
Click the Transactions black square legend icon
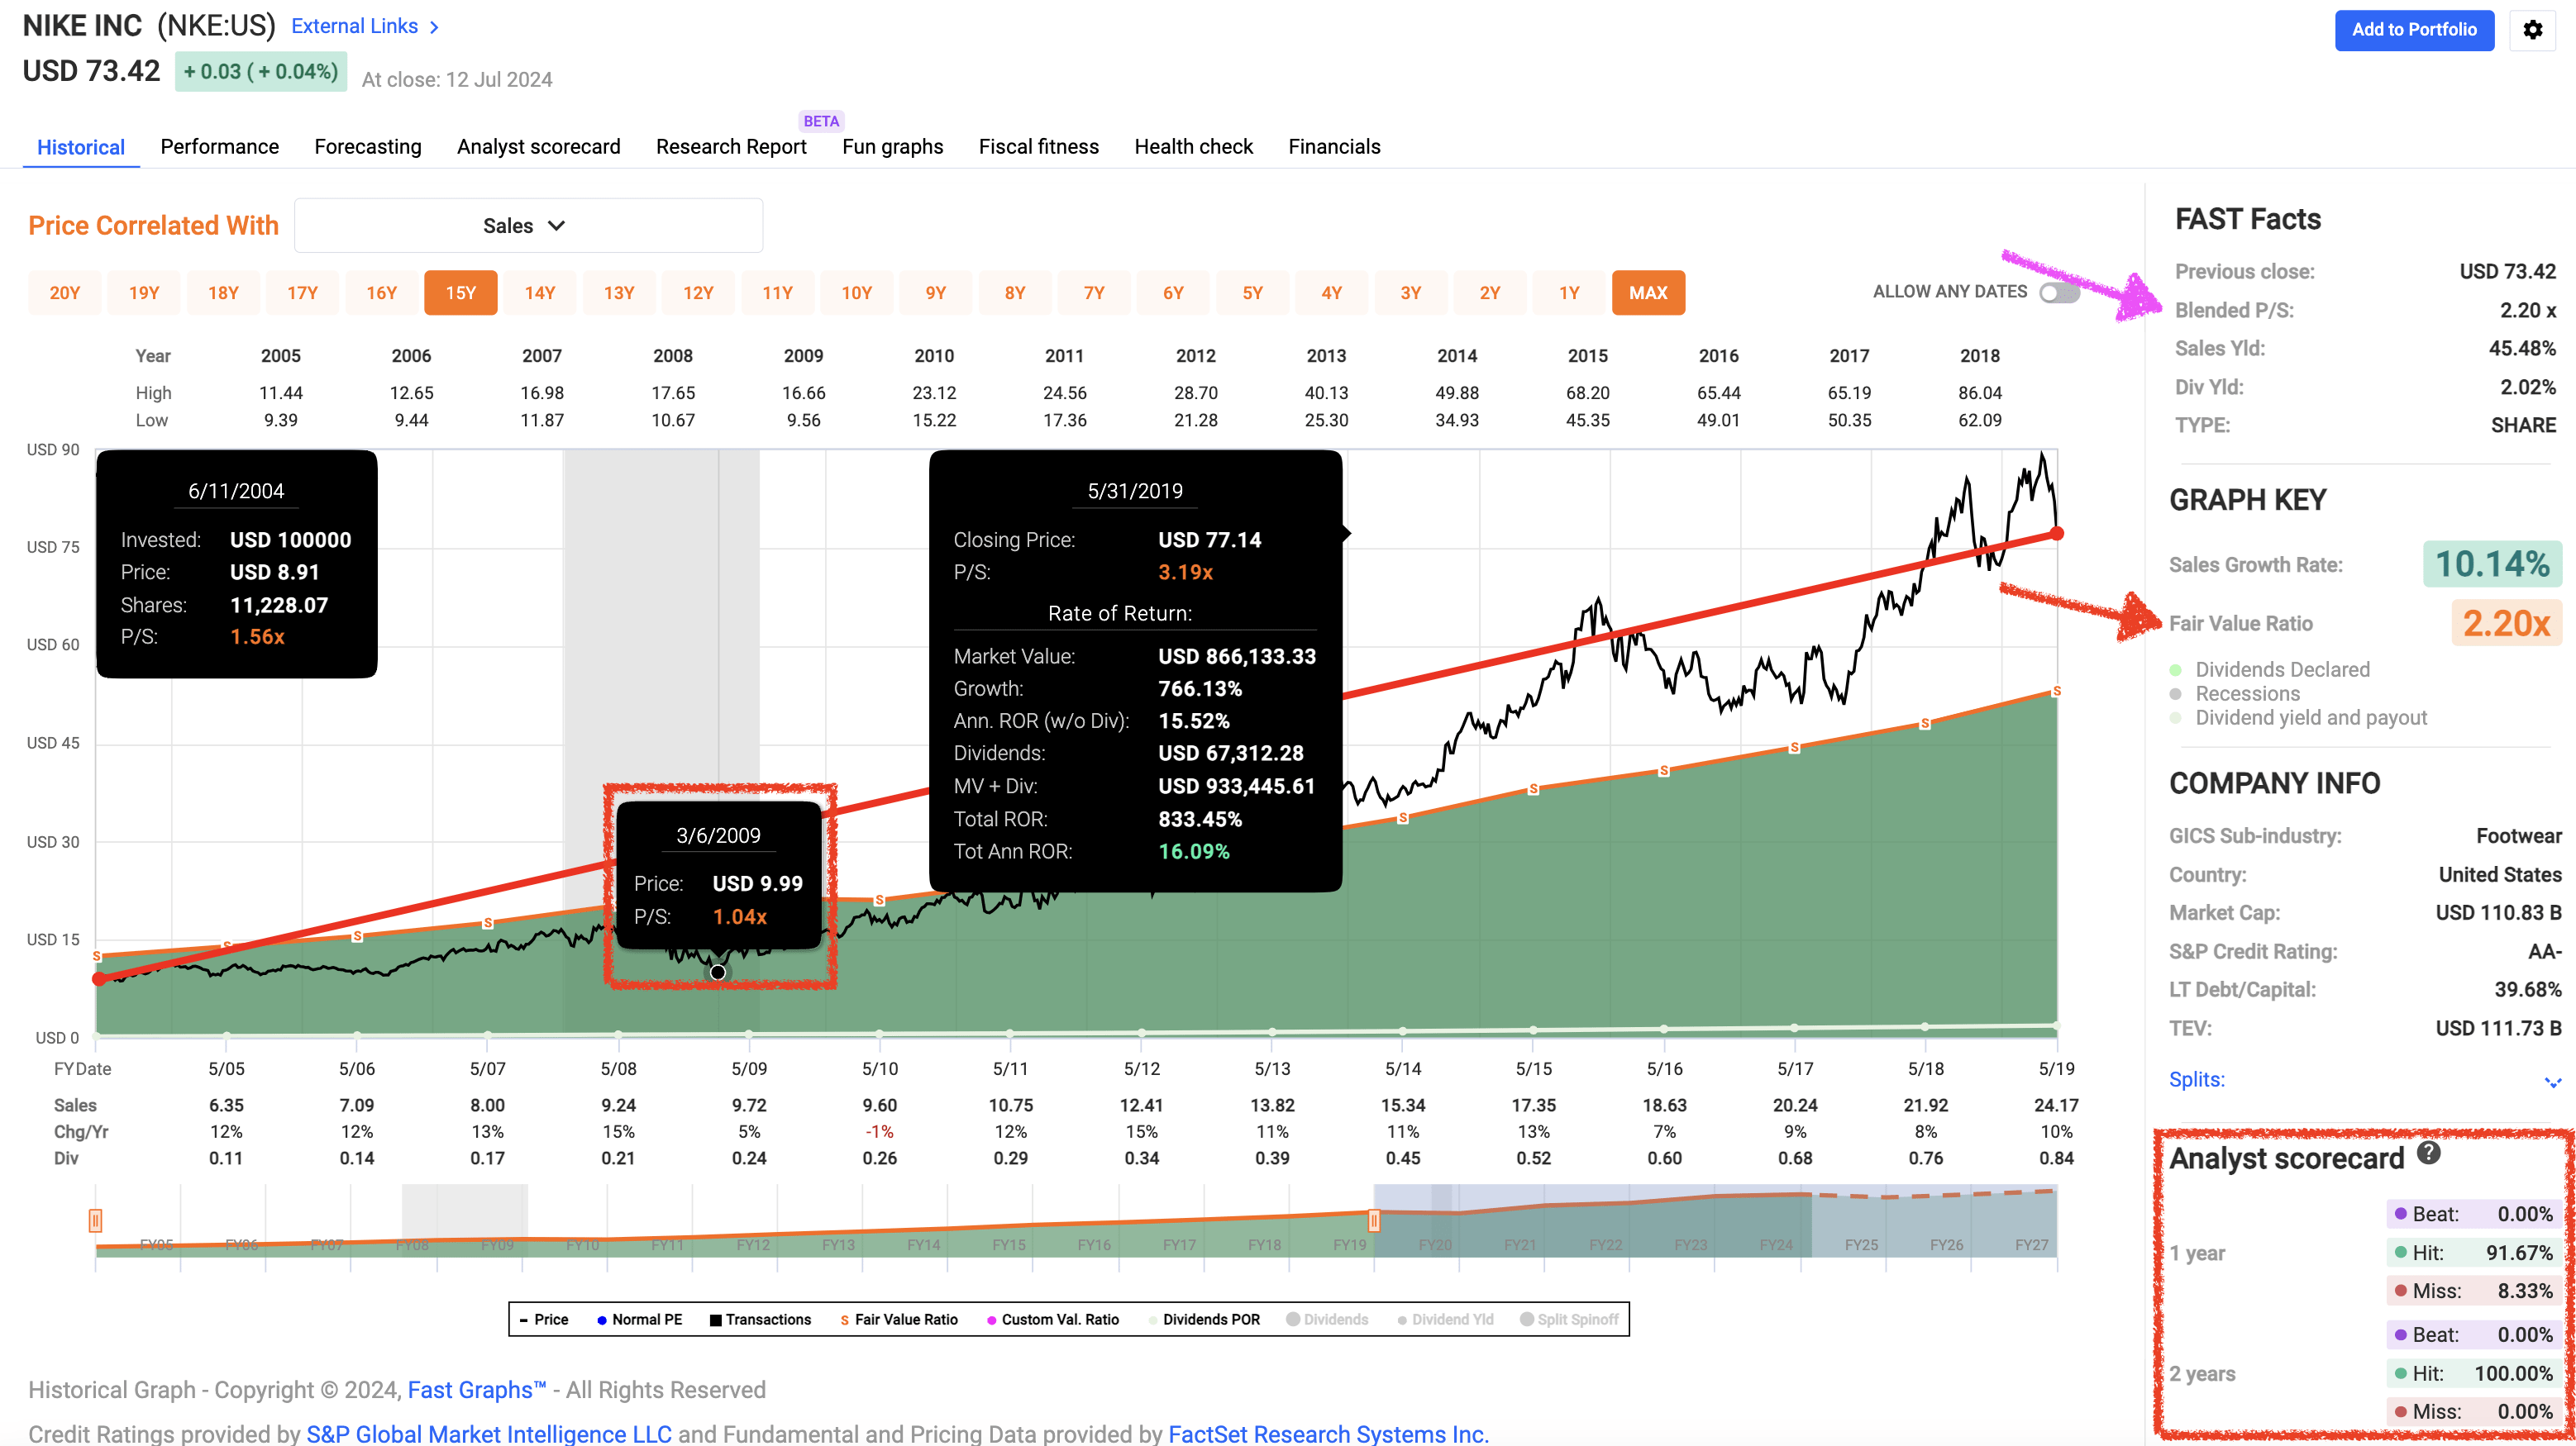tap(716, 1320)
